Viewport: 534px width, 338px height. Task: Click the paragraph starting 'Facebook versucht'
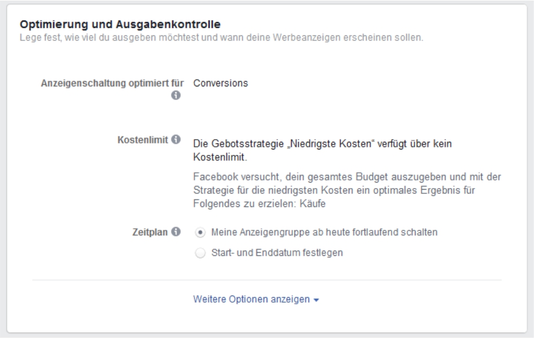347,190
